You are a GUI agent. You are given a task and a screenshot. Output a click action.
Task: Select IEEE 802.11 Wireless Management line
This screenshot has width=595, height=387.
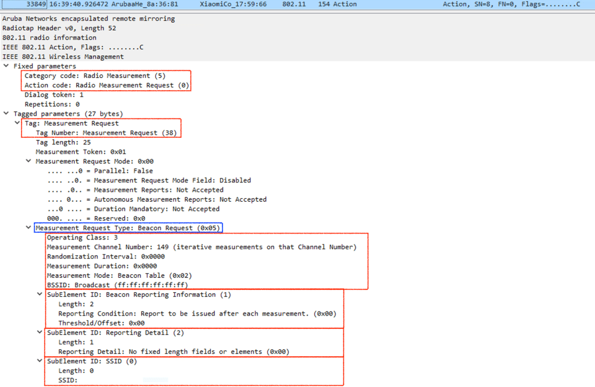point(63,57)
